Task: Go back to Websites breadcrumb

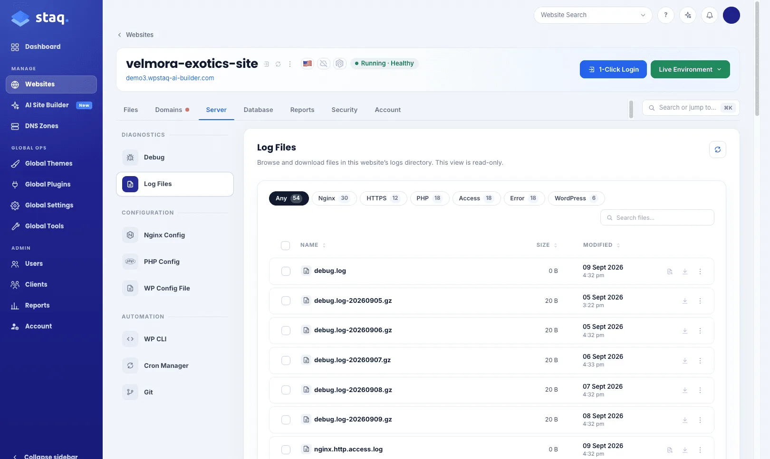Action: pyautogui.click(x=135, y=35)
